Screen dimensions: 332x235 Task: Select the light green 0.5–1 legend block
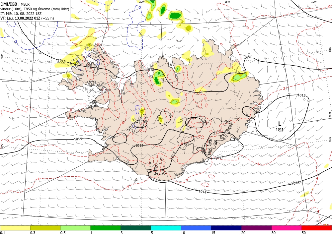coord(75,228)
